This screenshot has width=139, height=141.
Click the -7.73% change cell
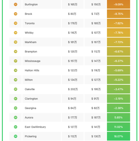[x=118, y=42]
